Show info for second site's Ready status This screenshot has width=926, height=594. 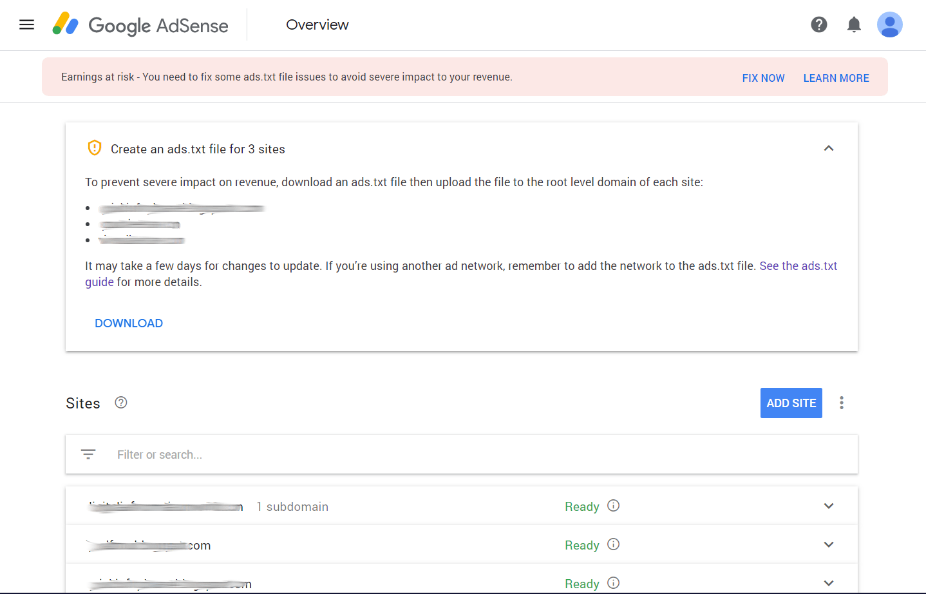pyautogui.click(x=614, y=544)
